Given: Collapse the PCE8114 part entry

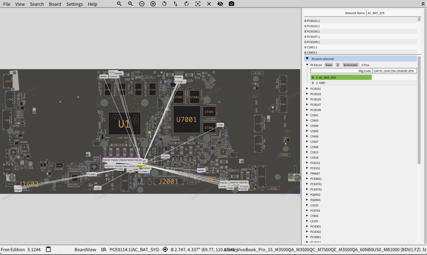Looking at the screenshot, I should [x=307, y=65].
